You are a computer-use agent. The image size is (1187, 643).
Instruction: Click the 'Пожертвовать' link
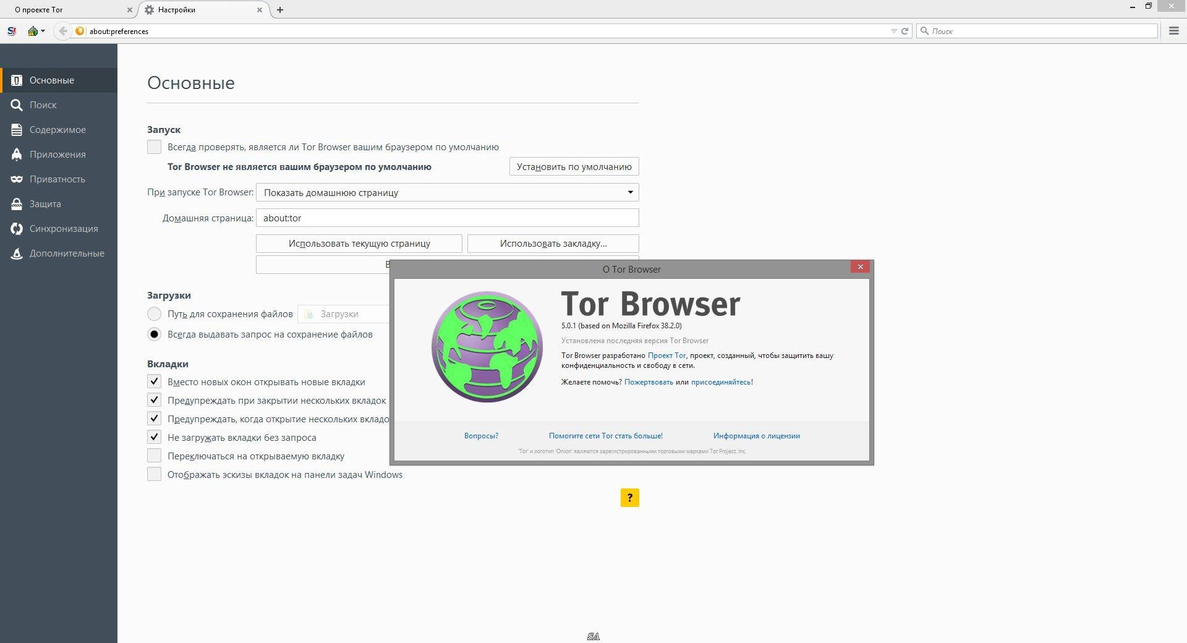coord(649,382)
